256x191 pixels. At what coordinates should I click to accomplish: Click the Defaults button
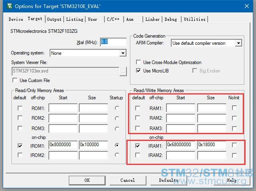tap(169, 180)
